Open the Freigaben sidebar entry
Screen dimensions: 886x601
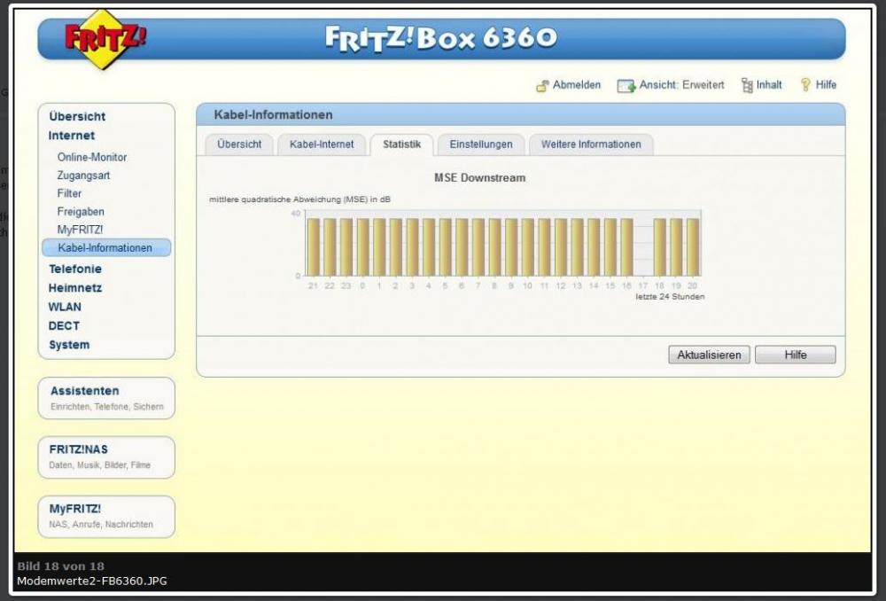point(81,212)
